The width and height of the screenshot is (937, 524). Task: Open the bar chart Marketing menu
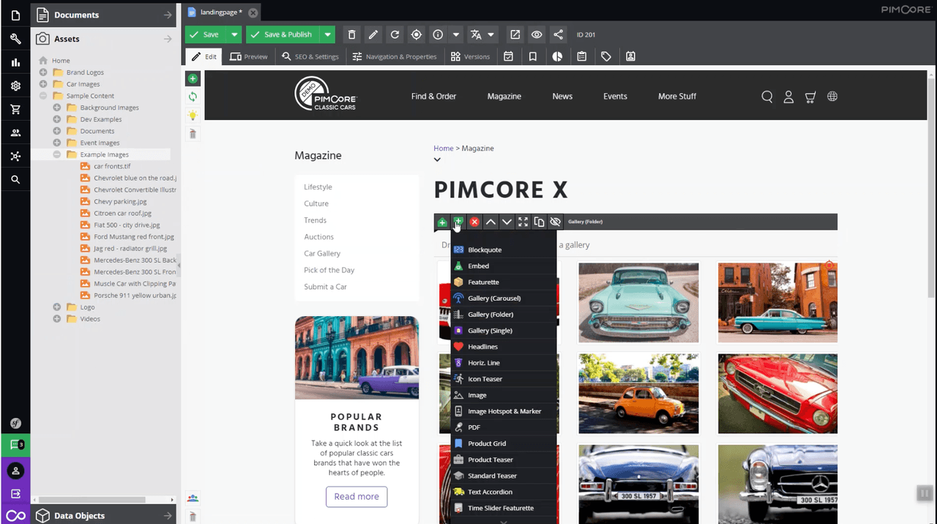click(15, 62)
